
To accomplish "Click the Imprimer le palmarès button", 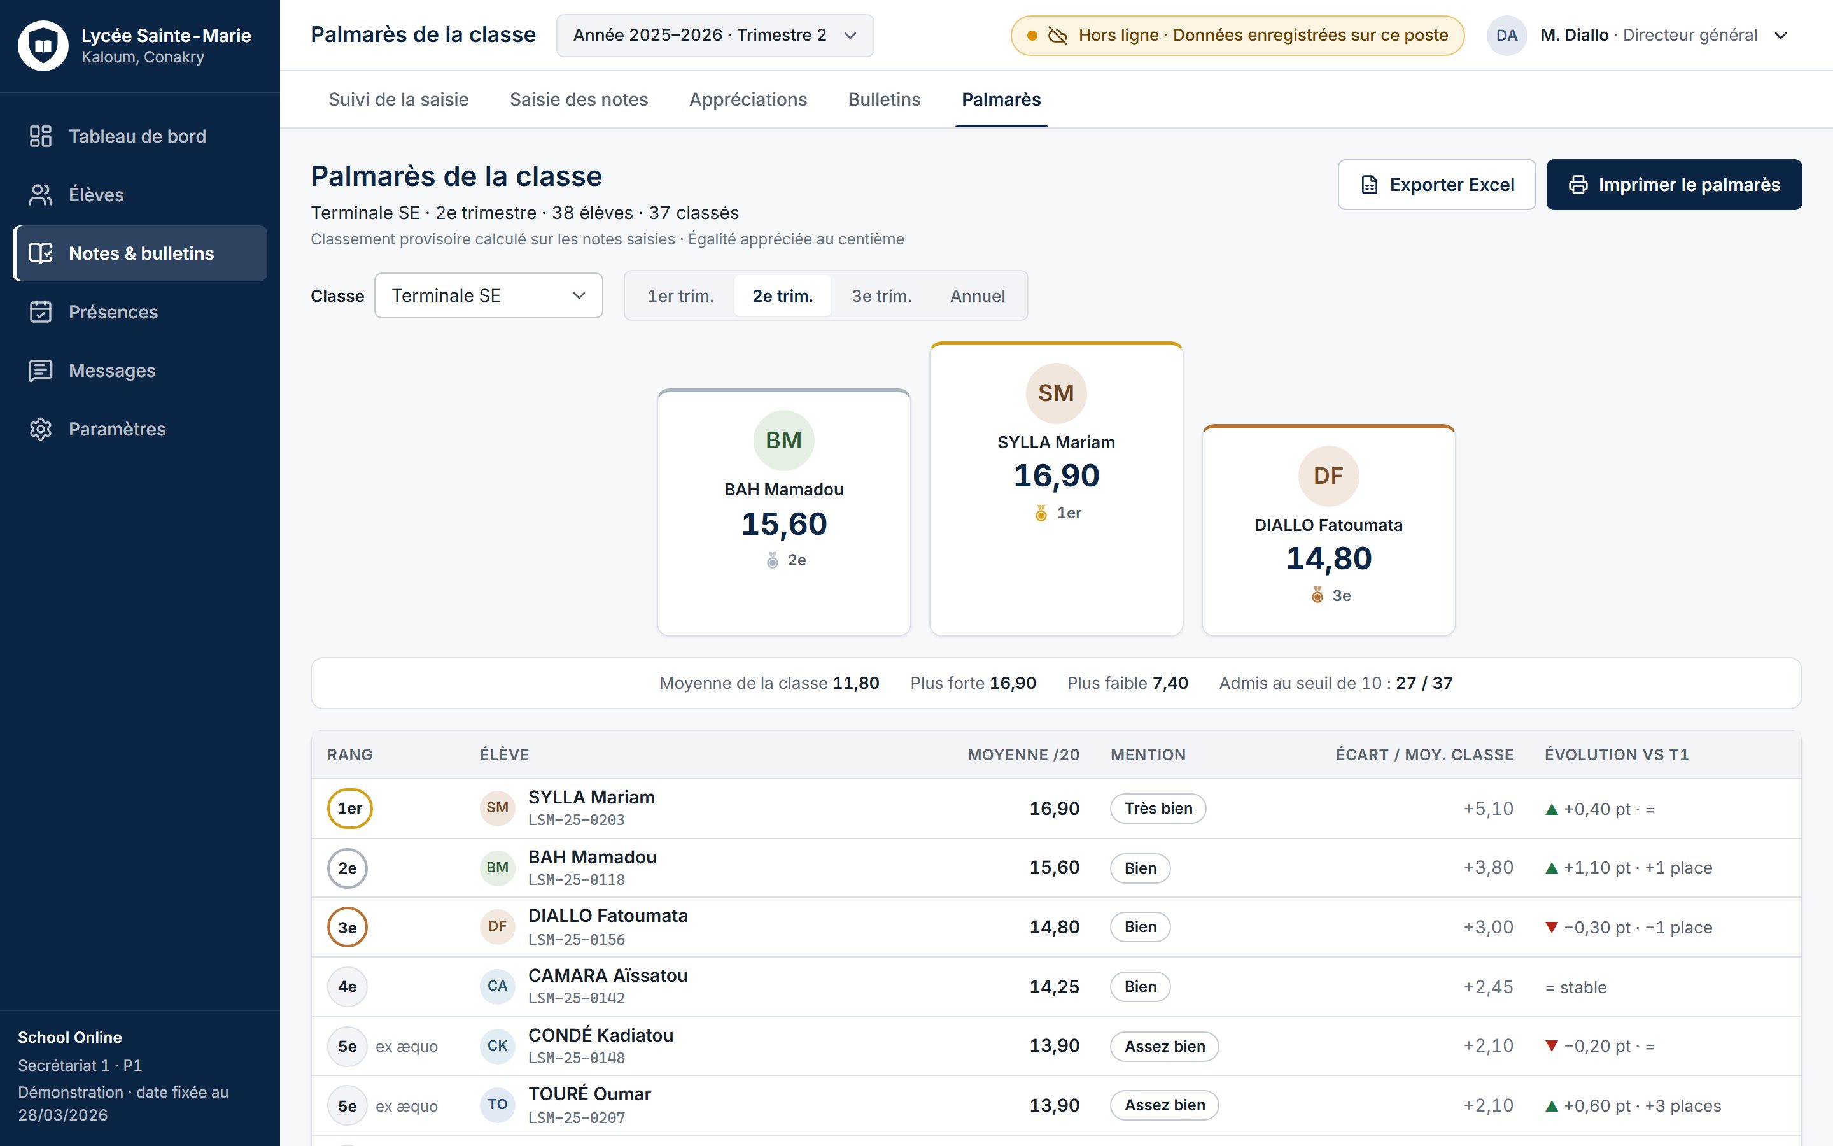I will (1674, 185).
